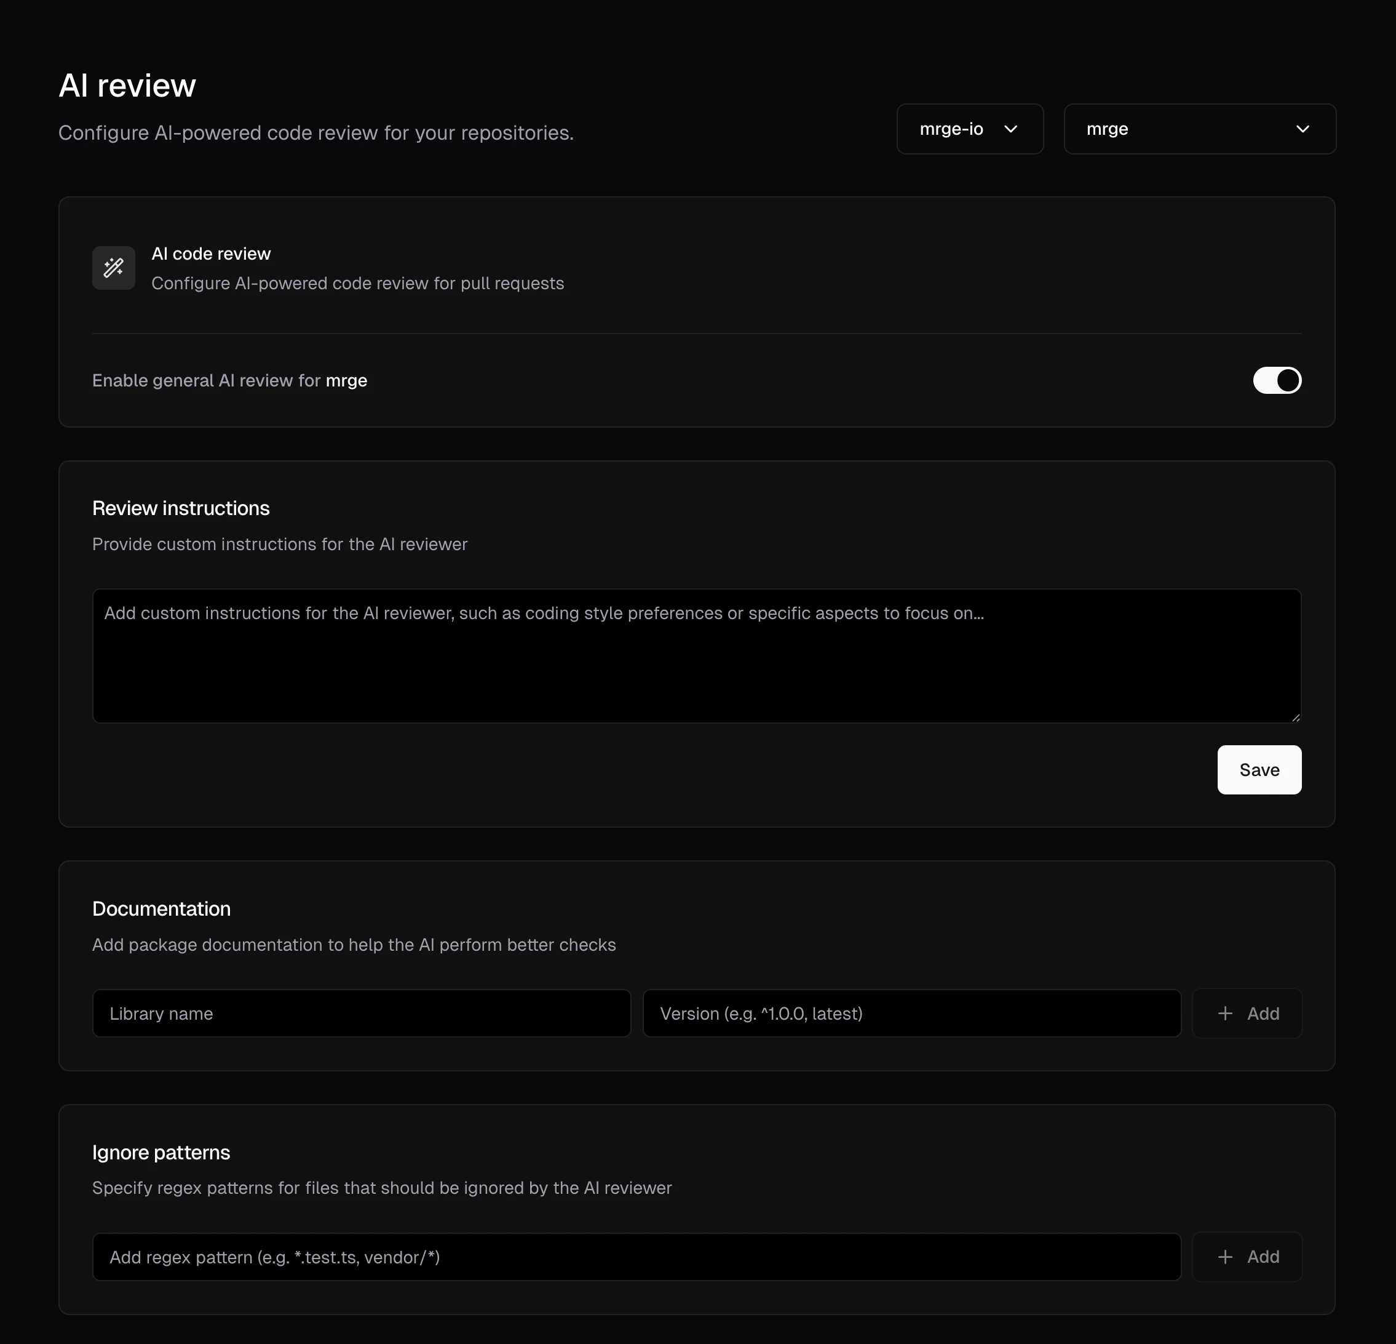Open the mrge-io organization dropdown
The height and width of the screenshot is (1344, 1396).
970,129
